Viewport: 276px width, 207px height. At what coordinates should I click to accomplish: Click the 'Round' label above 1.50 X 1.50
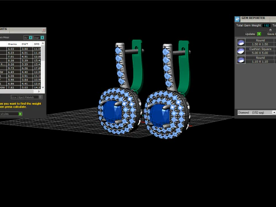260,40
